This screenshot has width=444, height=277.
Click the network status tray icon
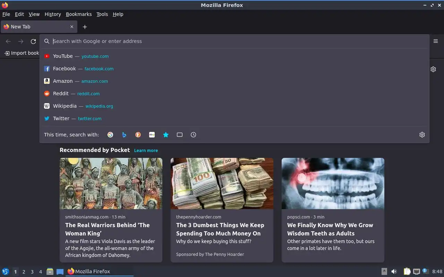[x=417, y=271]
